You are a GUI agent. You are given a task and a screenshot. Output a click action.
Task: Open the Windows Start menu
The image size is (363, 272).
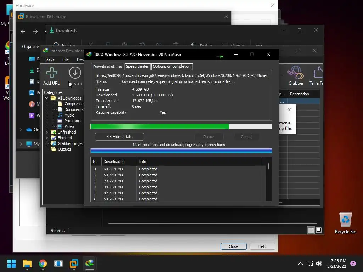11,263
